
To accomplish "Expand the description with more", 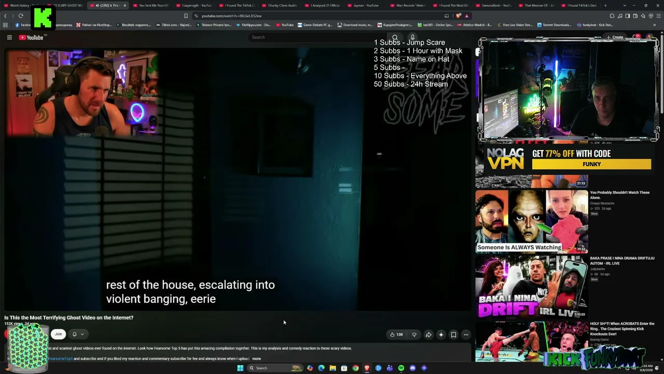I will [x=256, y=358].
